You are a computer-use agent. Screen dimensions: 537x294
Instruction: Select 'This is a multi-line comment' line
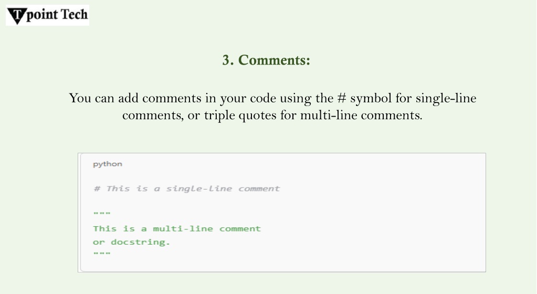pyautogui.click(x=177, y=228)
